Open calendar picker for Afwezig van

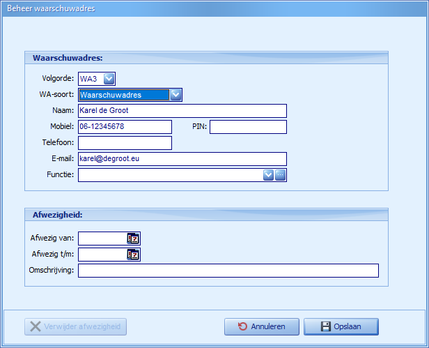[133, 239]
